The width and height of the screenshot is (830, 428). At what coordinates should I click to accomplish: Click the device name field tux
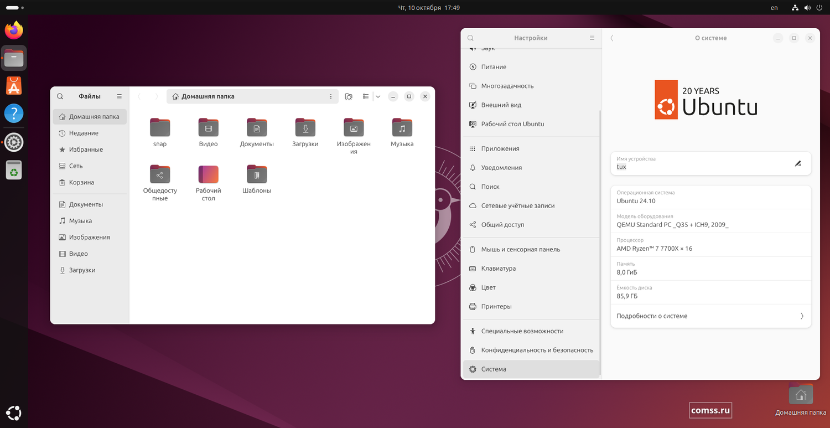click(x=711, y=163)
